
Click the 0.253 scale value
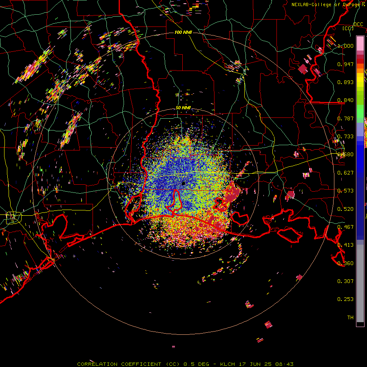click(x=345, y=299)
